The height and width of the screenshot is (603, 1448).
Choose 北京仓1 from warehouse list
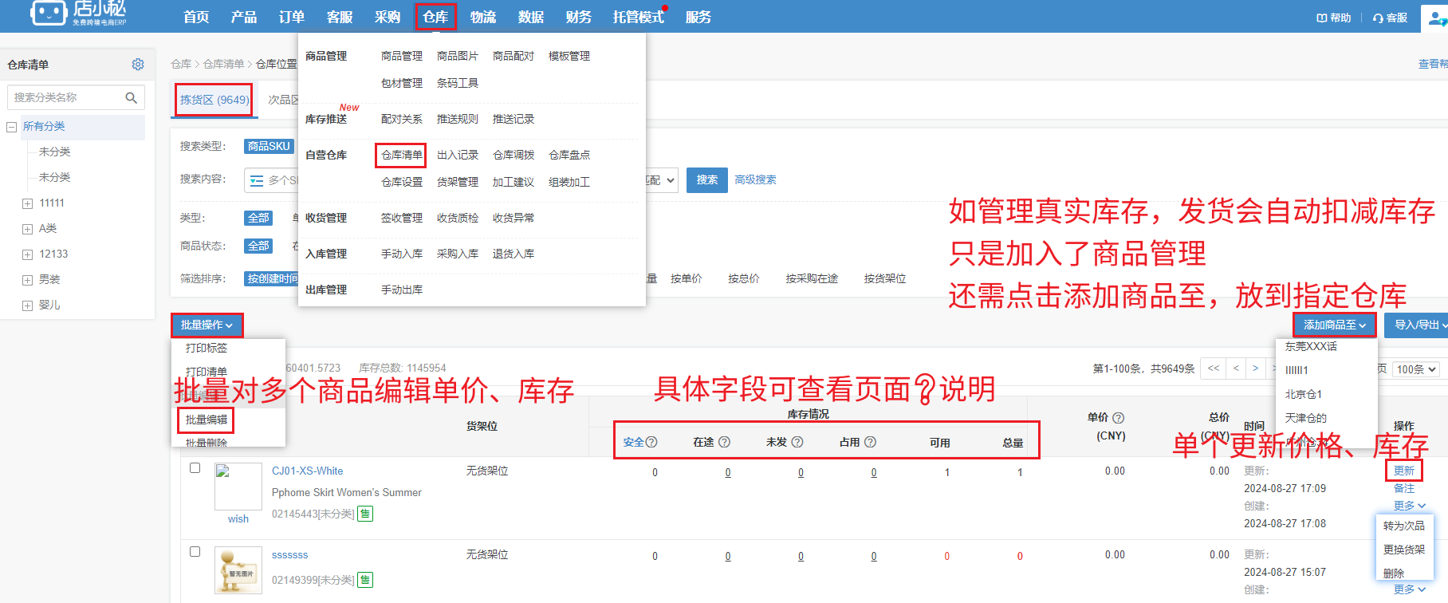(1304, 394)
